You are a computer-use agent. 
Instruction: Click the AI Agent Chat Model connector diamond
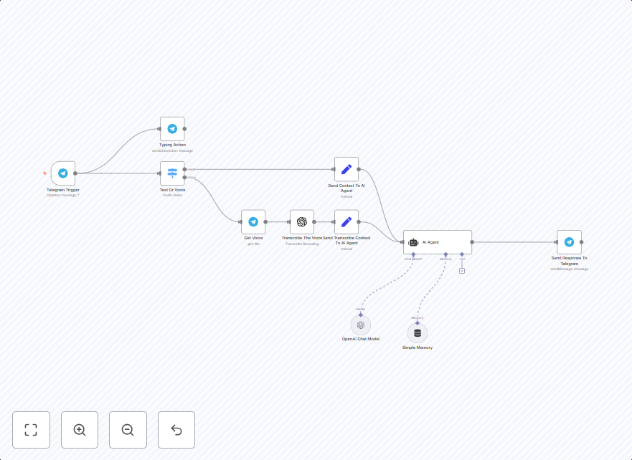413,254
